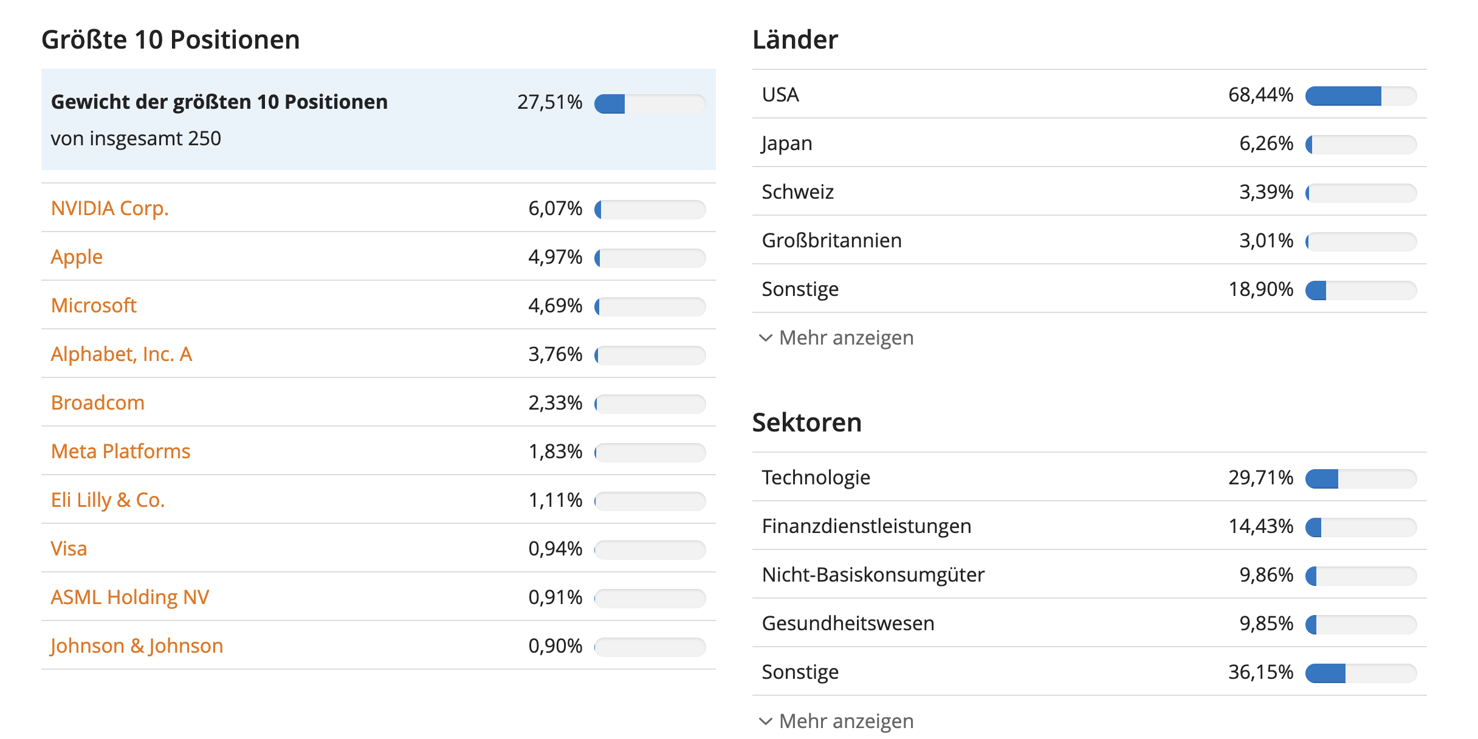Open the Broadcom holding link

point(97,403)
